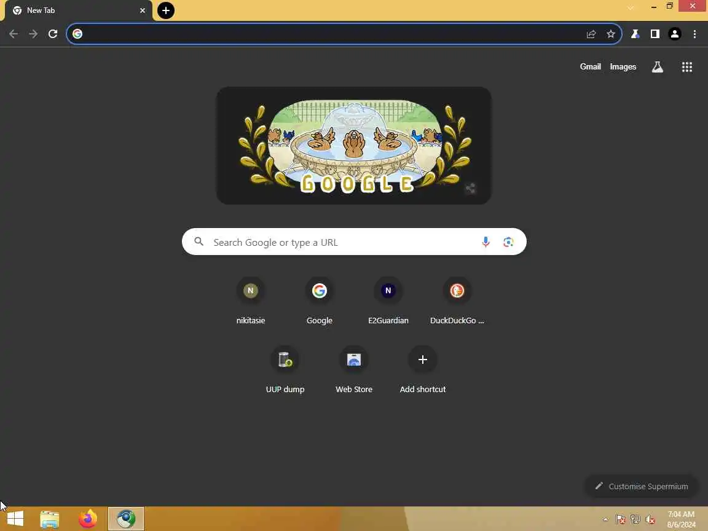The image size is (708, 531).
Task: Show hidden tray icons arrow
Action: [x=605, y=520]
